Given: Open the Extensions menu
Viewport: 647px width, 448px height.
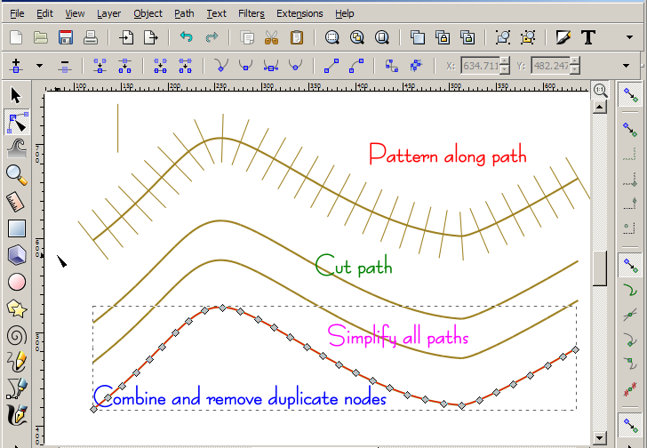Looking at the screenshot, I should click(300, 13).
